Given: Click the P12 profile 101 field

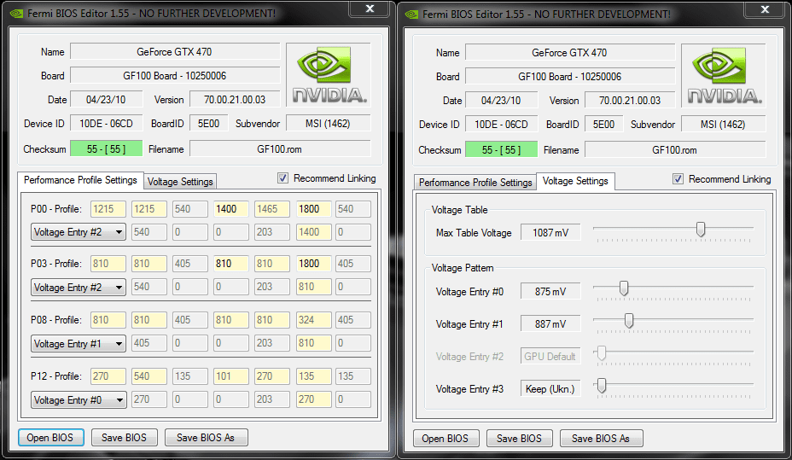Looking at the screenshot, I should (x=230, y=376).
